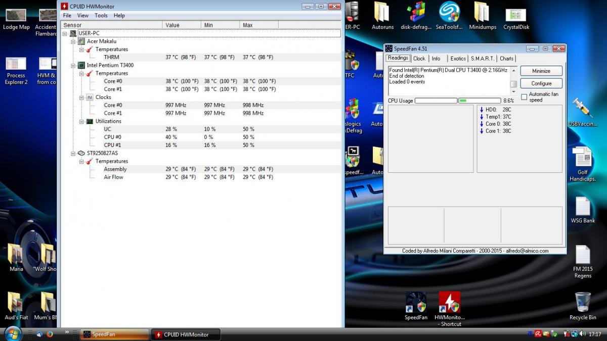The height and width of the screenshot is (341, 607).
Task: Switch to the Clock tab in SpeedFan
Action: point(419,59)
